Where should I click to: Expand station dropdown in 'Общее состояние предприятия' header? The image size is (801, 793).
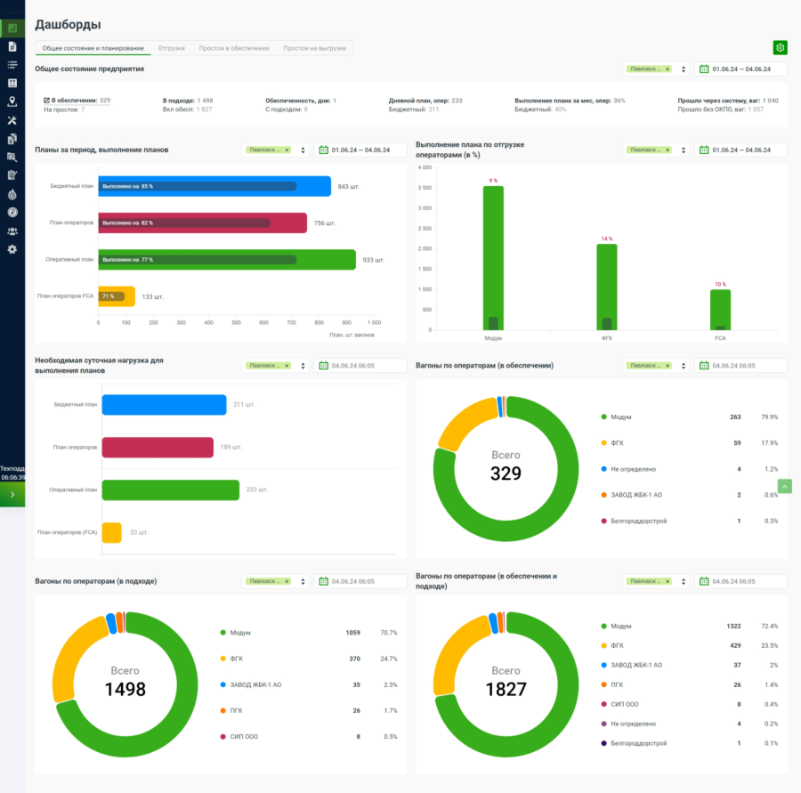click(684, 69)
